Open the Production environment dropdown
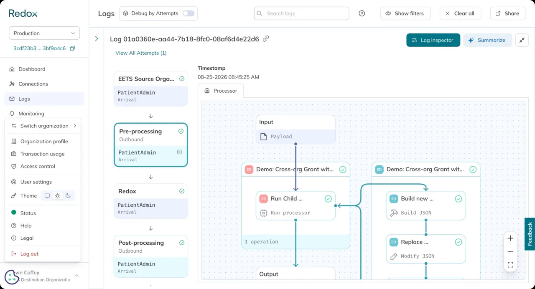The image size is (535, 289). click(44, 33)
